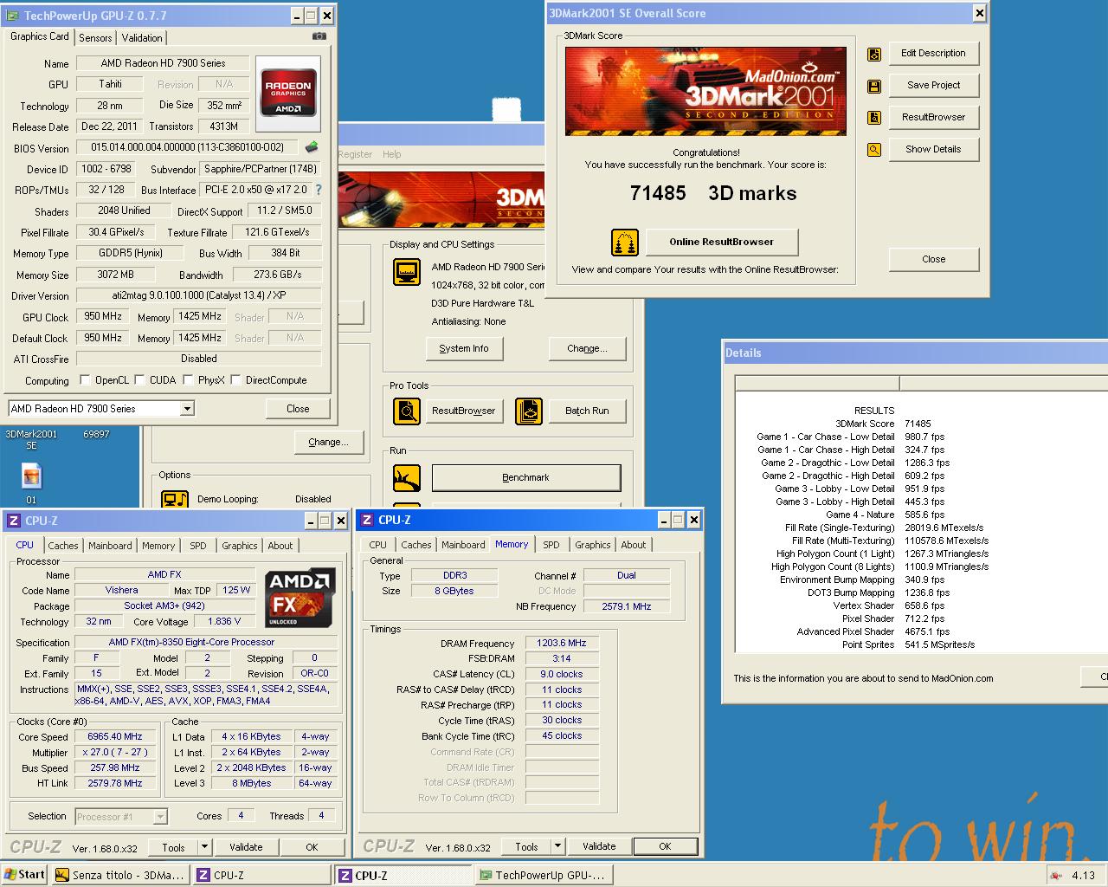Click the Bus Interface question mark icon
The image size is (1108, 887).
(318, 190)
